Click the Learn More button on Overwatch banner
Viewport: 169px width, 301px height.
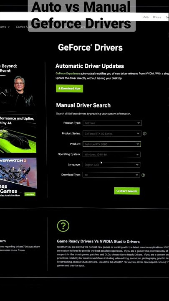point(30,194)
